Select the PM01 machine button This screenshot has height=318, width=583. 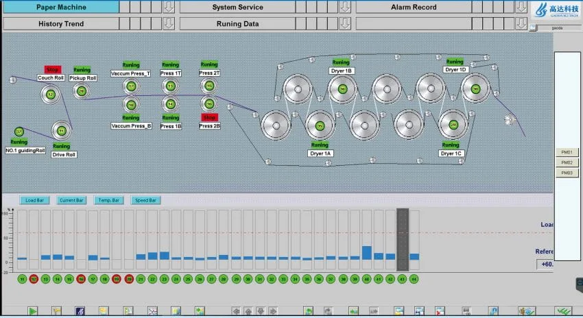(567, 152)
